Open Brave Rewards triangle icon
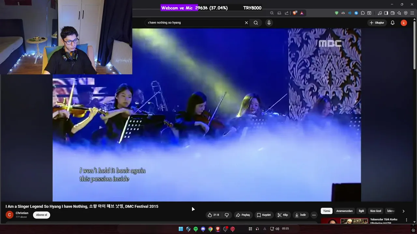Screen dimensions: 417x234 pyautogui.click(x=302, y=13)
